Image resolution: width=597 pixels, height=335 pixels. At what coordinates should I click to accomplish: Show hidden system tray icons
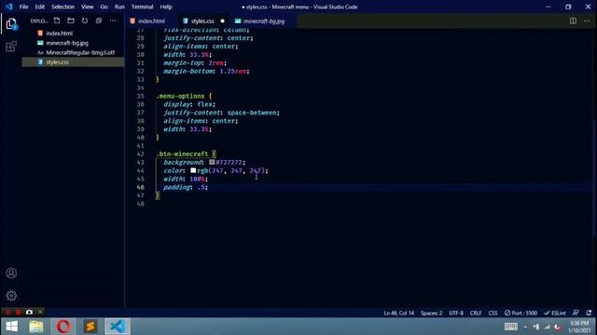(525, 327)
